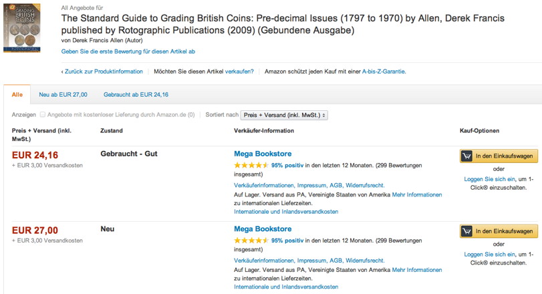Go back via 'Zurück zur Produktinformation'
Screen dimensions: 542x294
tap(102, 71)
